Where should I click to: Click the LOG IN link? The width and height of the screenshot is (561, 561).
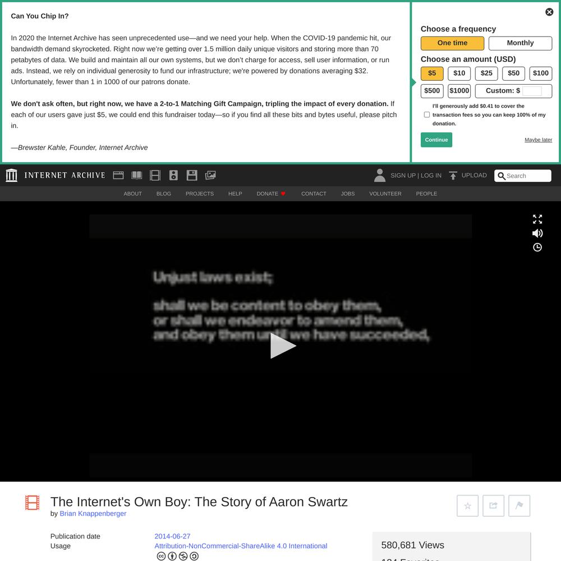(431, 176)
